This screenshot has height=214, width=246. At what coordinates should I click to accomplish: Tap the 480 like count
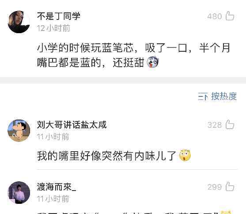215,16
